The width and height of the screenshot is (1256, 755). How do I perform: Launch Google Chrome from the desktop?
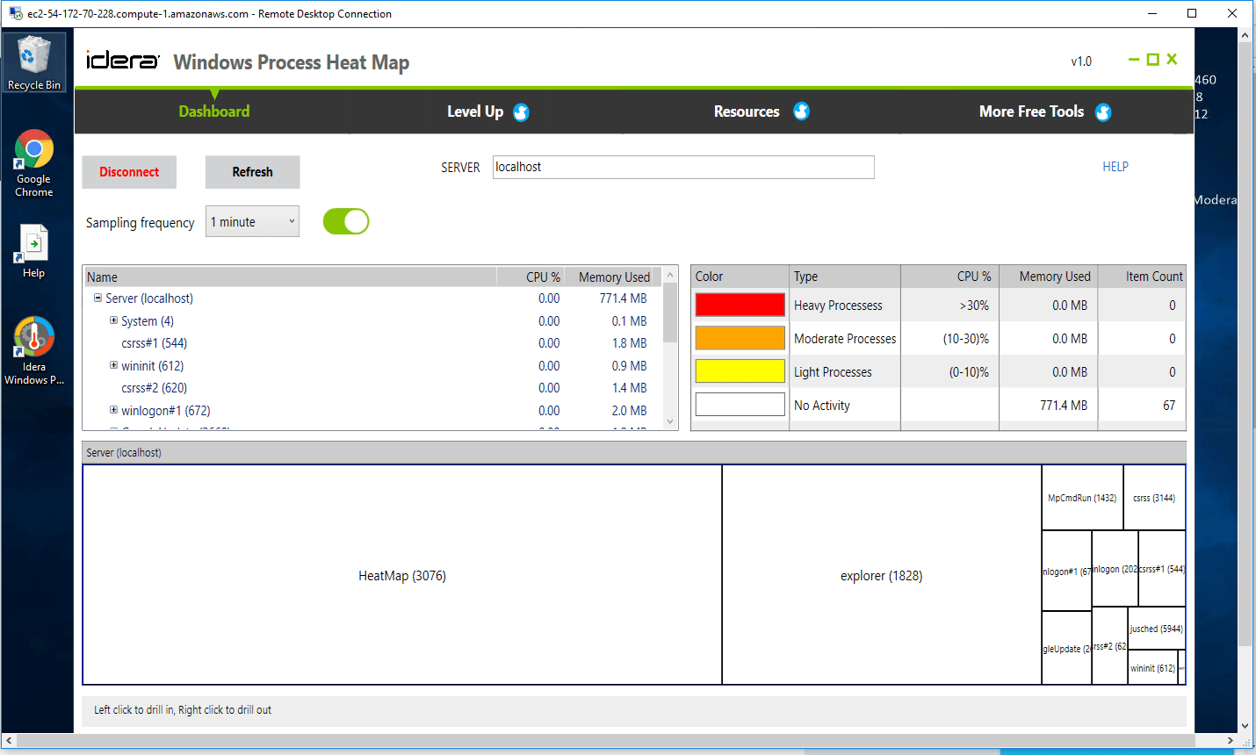point(33,151)
